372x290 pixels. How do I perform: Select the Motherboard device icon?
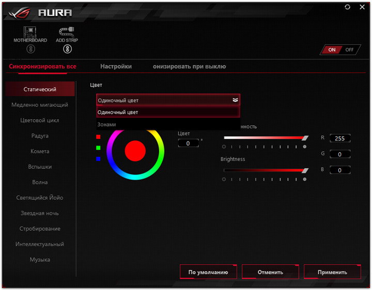coord(30,32)
